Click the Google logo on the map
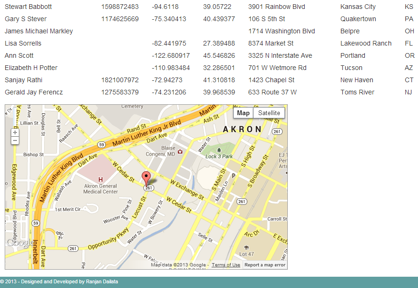 pos(20,243)
